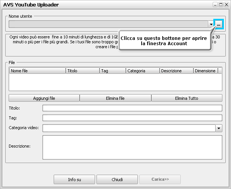Image resolution: width=231 pixels, height=189 pixels.
Task: Sort by the Nome file column header
Action: click(38, 71)
